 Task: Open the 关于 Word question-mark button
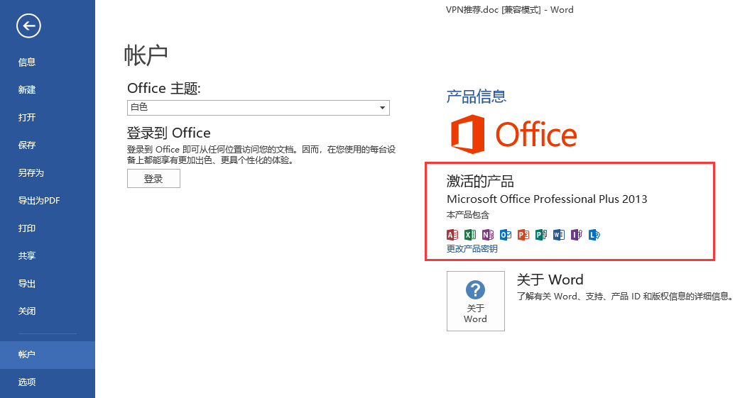476,301
